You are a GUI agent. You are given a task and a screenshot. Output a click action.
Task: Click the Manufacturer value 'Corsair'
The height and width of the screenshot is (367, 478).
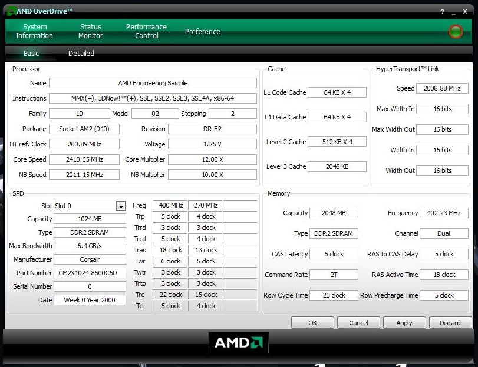tap(90, 259)
